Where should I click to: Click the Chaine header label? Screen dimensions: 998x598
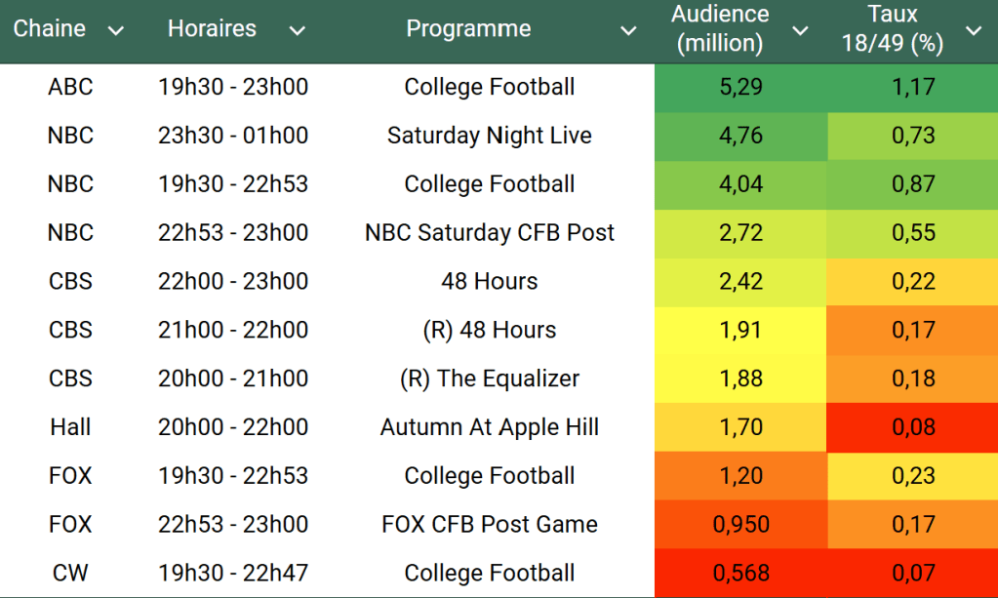coord(49,29)
